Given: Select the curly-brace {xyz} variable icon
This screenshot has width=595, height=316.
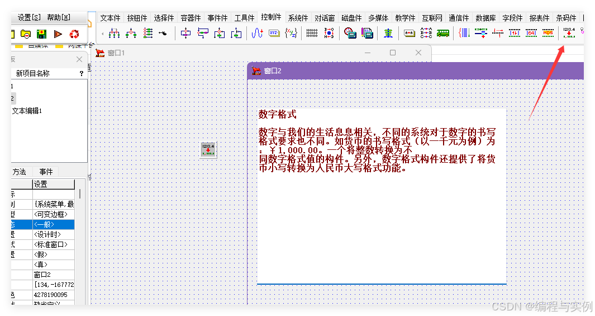Looking at the screenshot, I should click(291, 33).
